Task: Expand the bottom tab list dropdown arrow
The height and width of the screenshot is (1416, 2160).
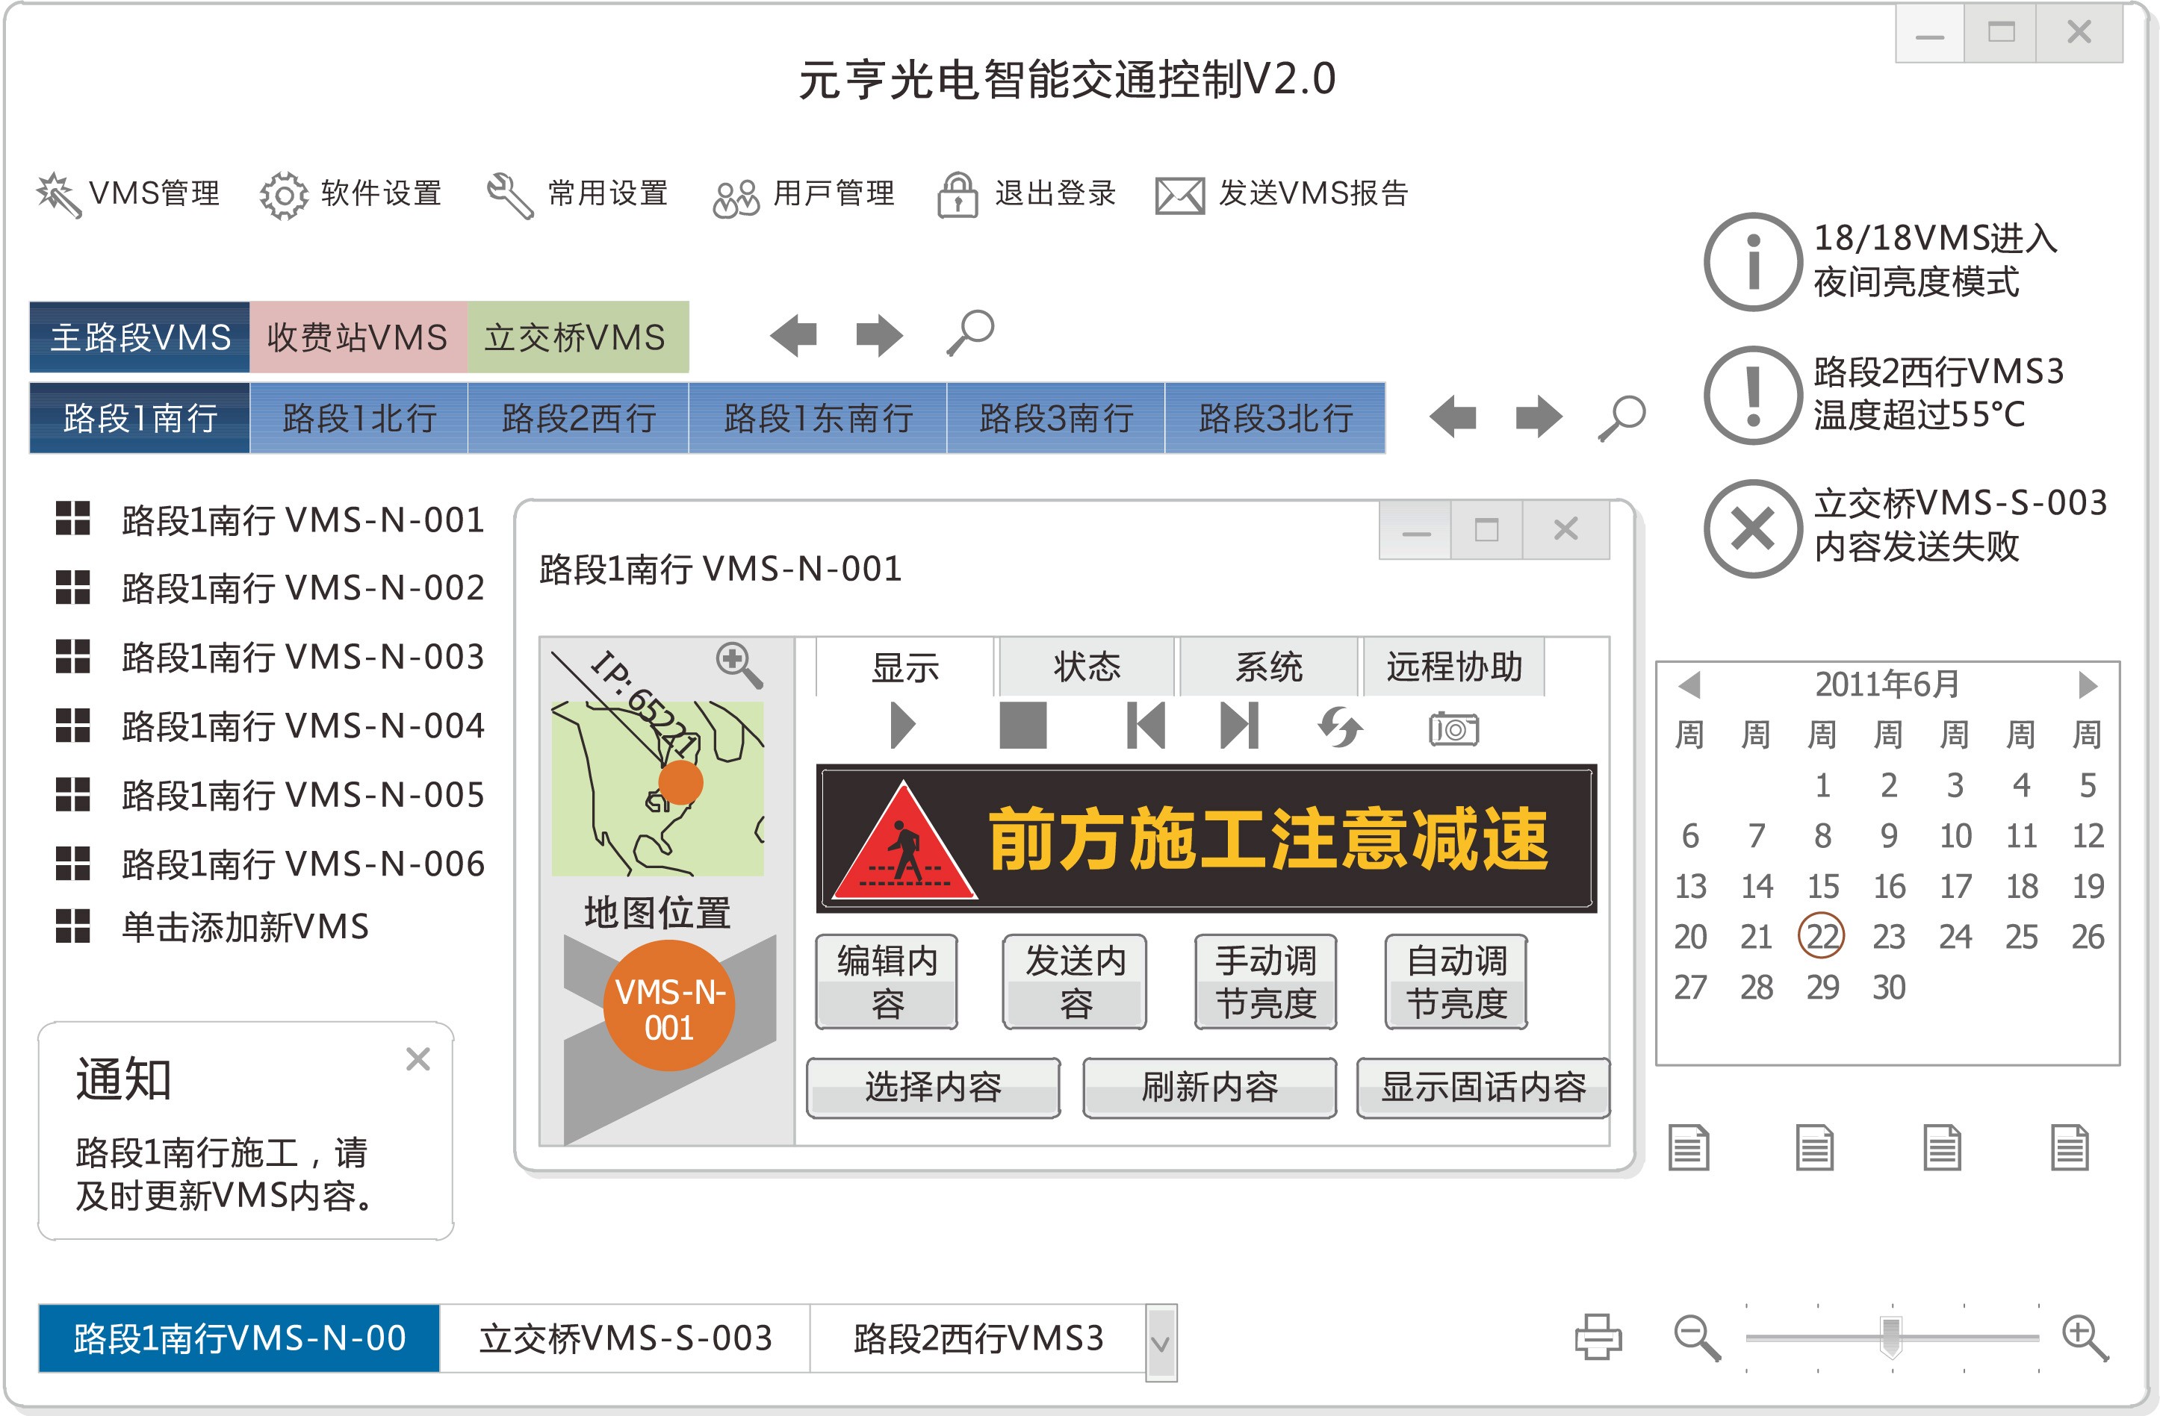Action: (x=1160, y=1343)
